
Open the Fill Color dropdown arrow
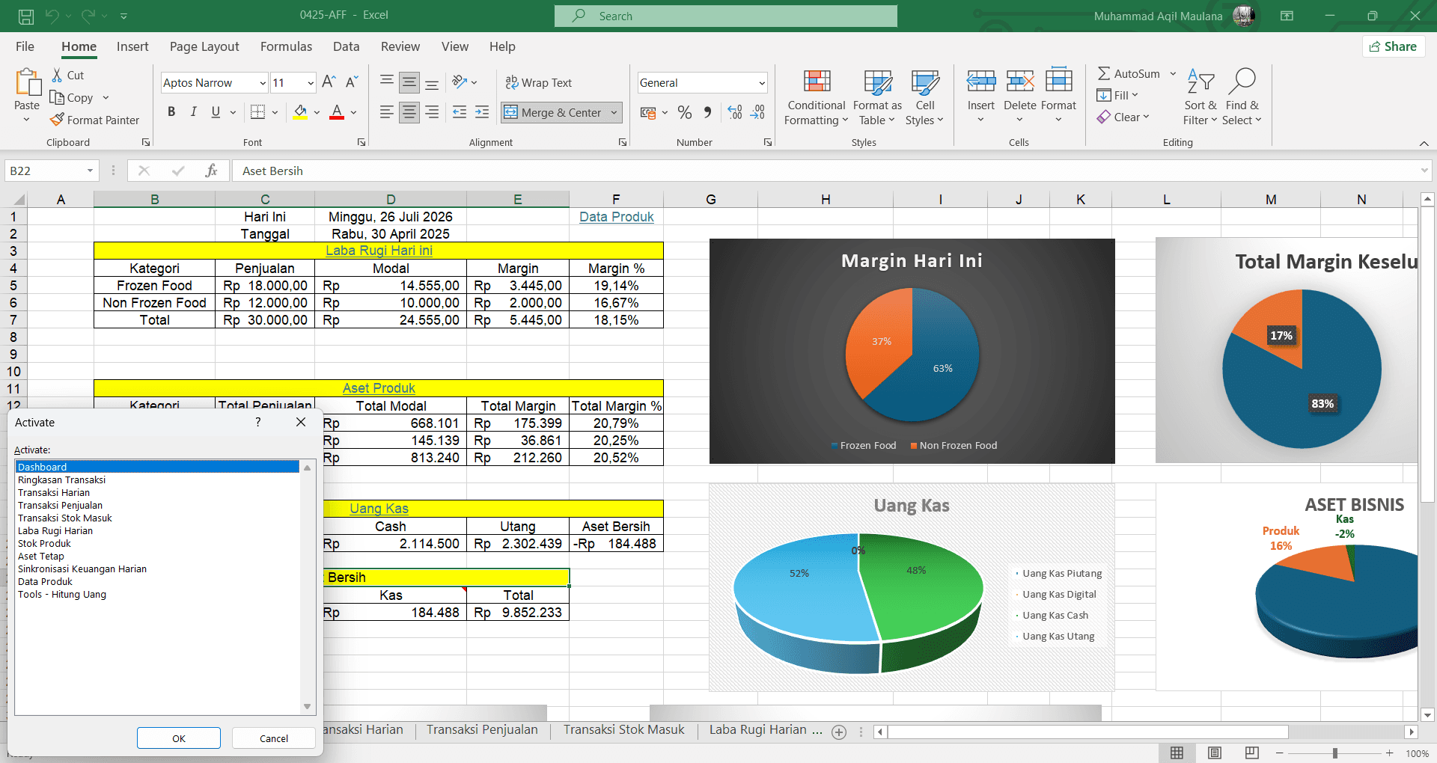(x=317, y=113)
